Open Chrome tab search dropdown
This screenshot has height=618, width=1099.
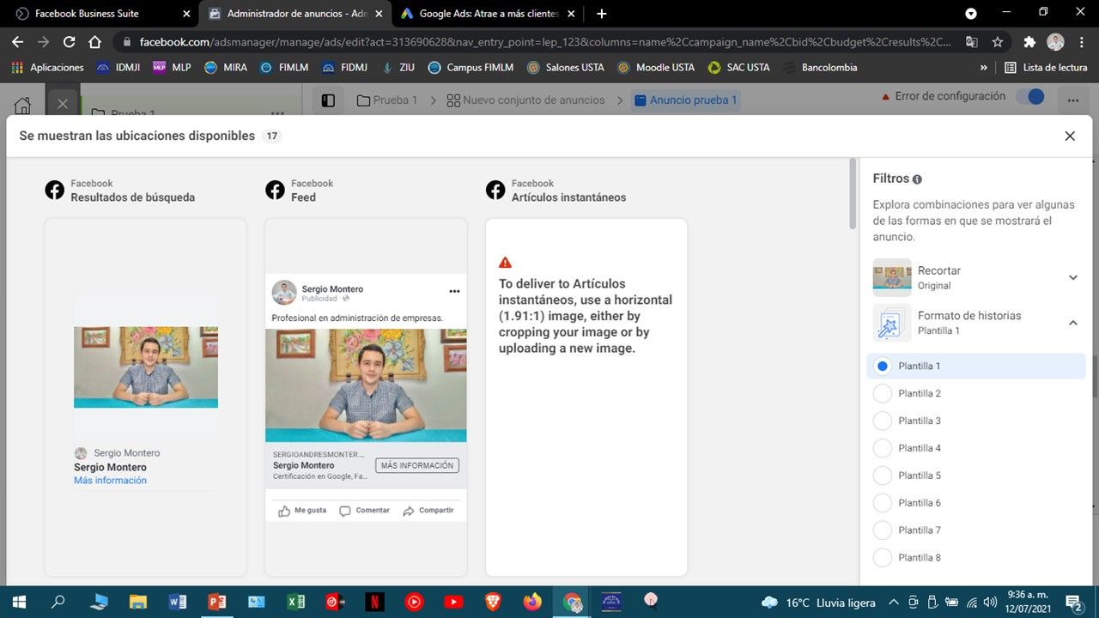(971, 14)
